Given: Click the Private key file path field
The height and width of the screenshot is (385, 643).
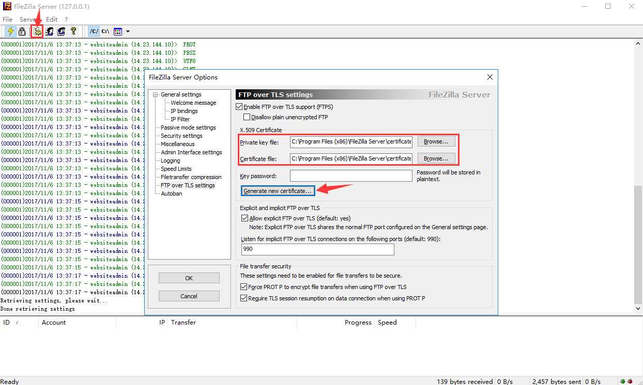Looking at the screenshot, I should click(x=351, y=142).
